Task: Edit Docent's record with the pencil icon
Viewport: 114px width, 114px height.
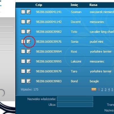Action: [28, 21]
